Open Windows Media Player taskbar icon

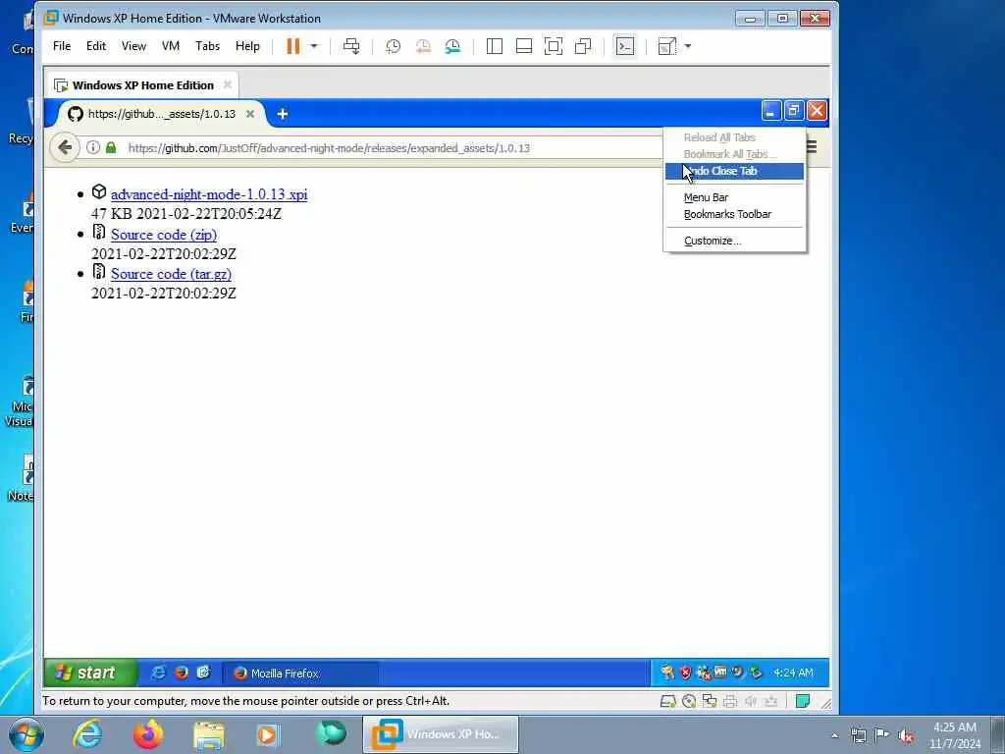point(269,734)
